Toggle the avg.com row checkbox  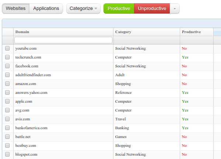point(7,110)
